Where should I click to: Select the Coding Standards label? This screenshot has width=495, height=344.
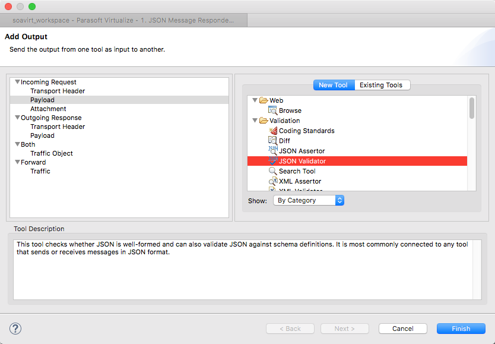point(306,131)
